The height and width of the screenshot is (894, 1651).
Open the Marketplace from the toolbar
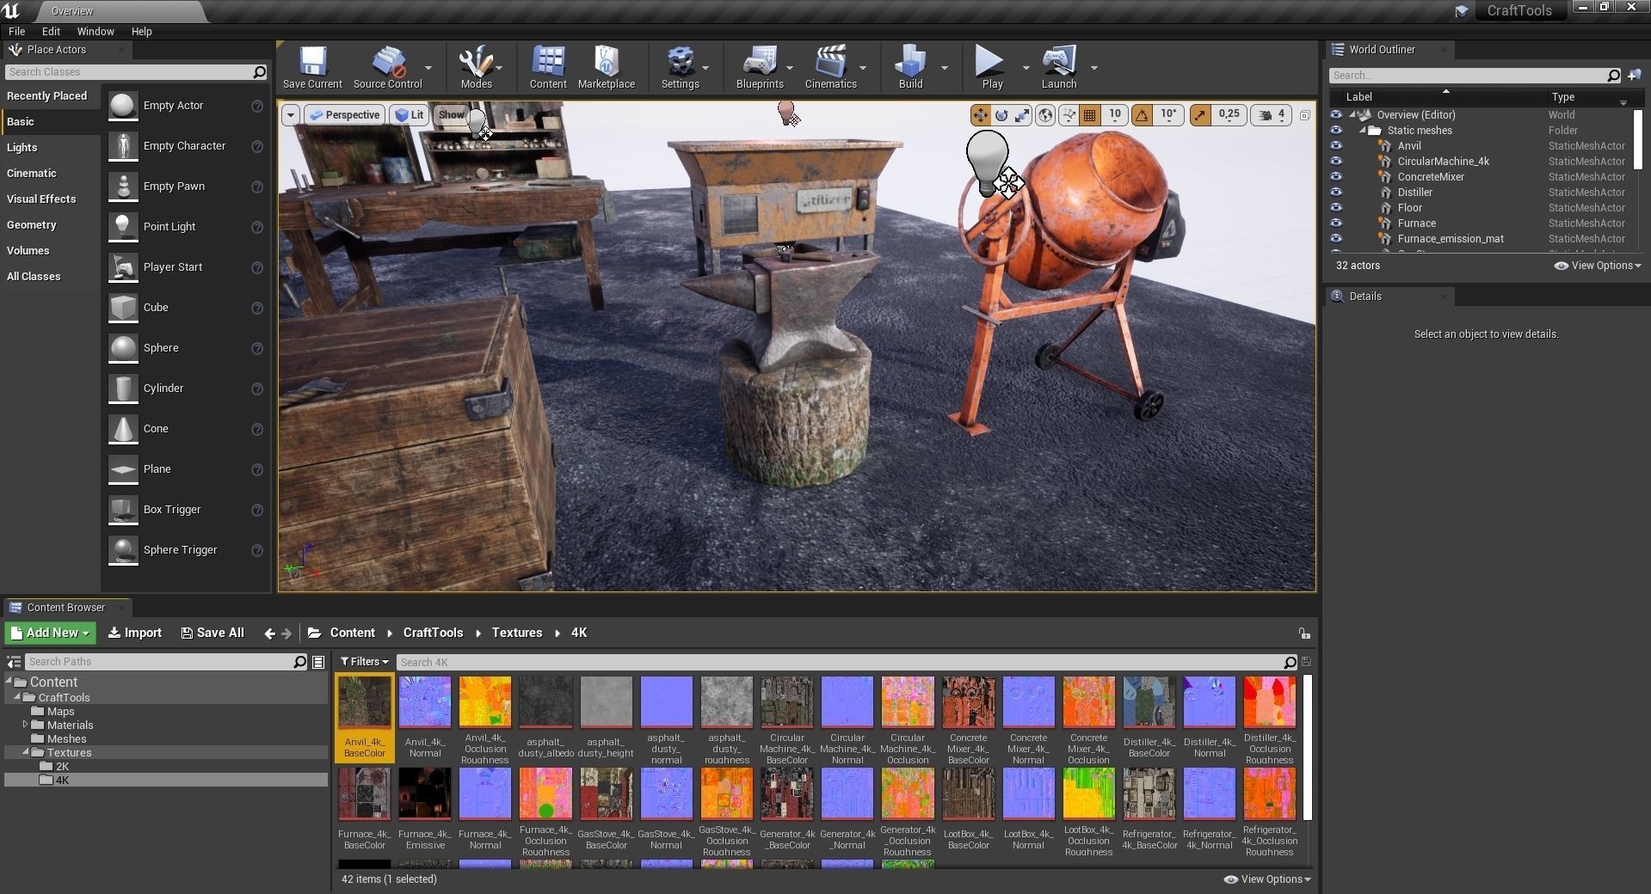pos(606,67)
